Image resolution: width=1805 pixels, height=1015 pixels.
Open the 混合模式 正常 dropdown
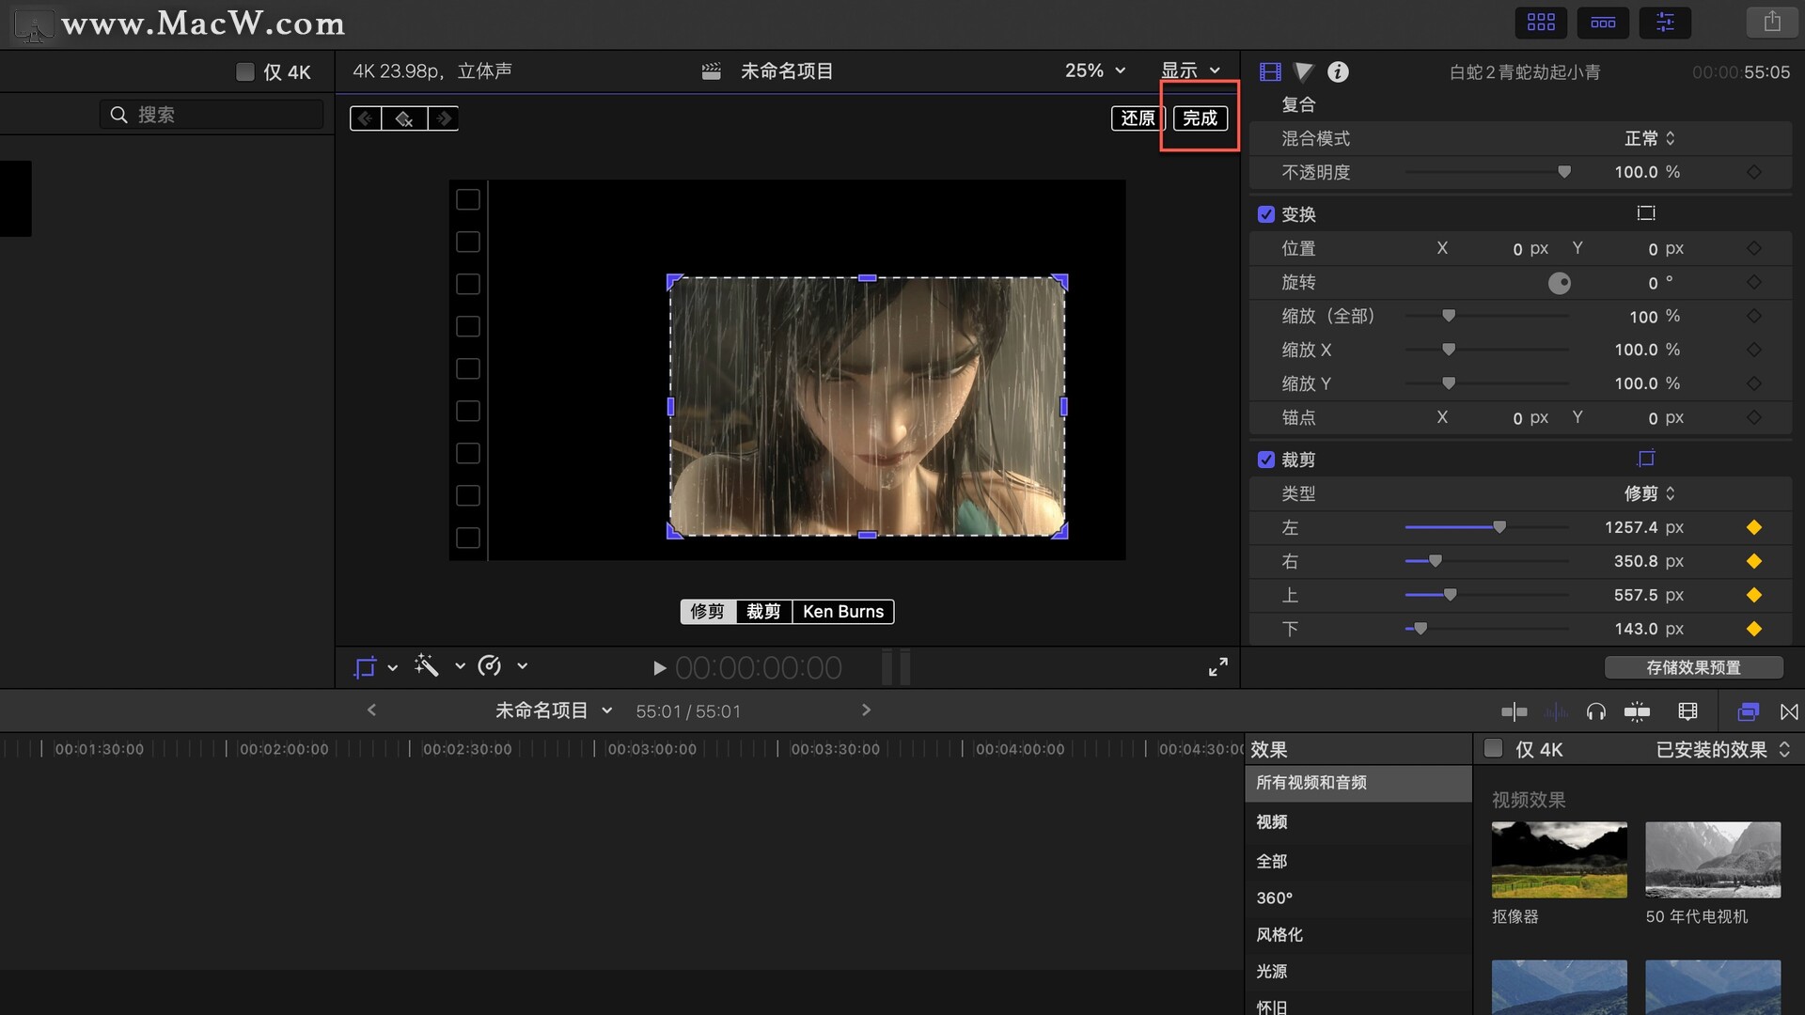[x=1650, y=138]
